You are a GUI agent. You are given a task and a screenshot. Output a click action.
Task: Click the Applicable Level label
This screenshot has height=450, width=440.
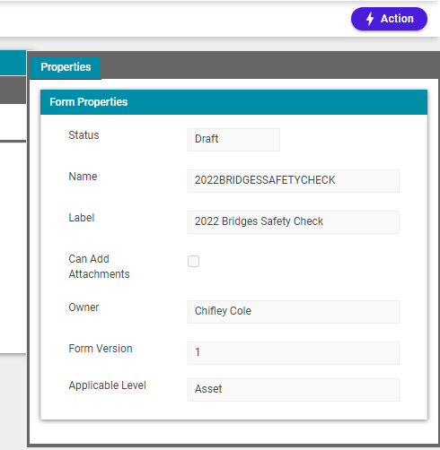107,385
